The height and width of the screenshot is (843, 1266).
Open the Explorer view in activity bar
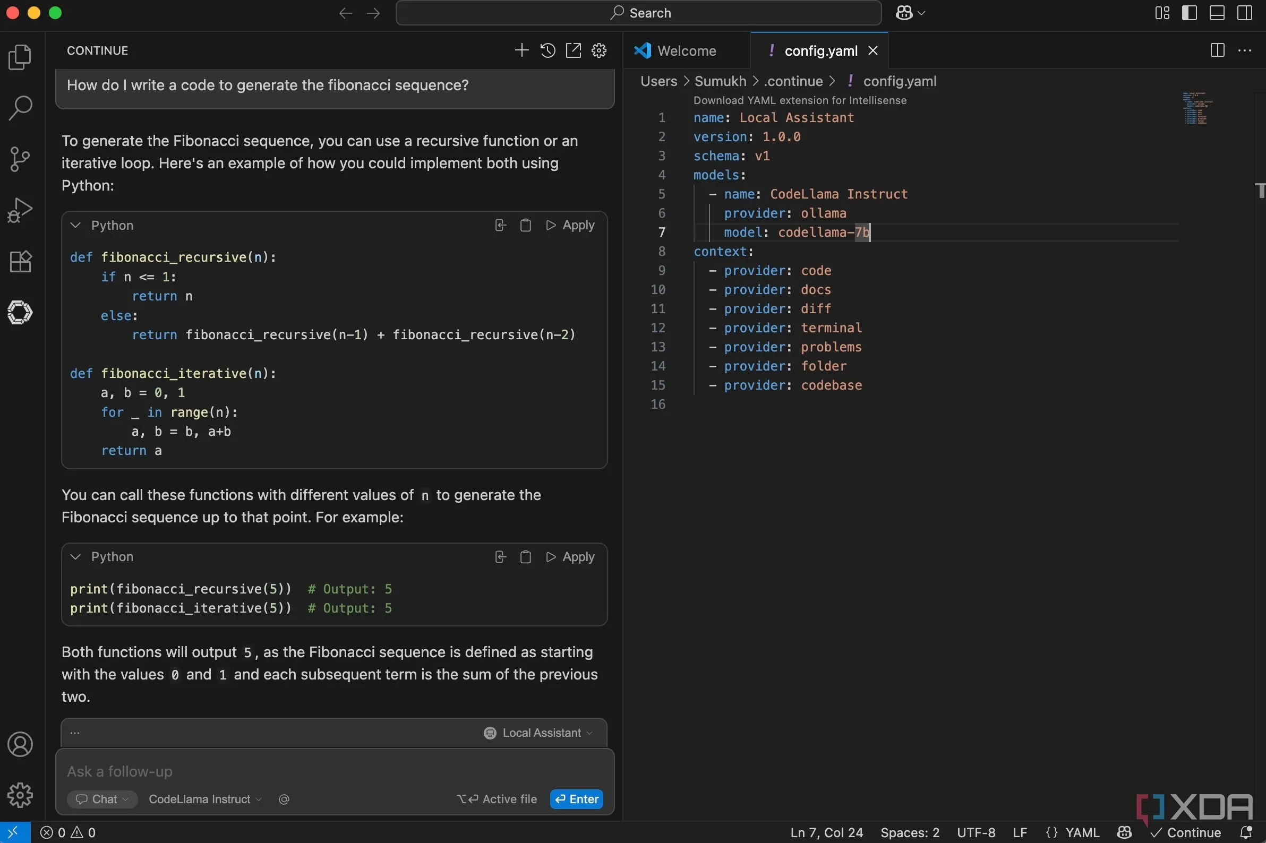[x=20, y=57]
